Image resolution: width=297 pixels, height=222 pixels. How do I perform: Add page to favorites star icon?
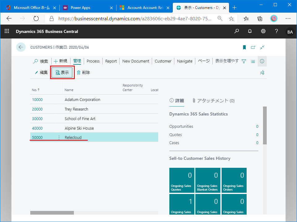click(x=231, y=18)
